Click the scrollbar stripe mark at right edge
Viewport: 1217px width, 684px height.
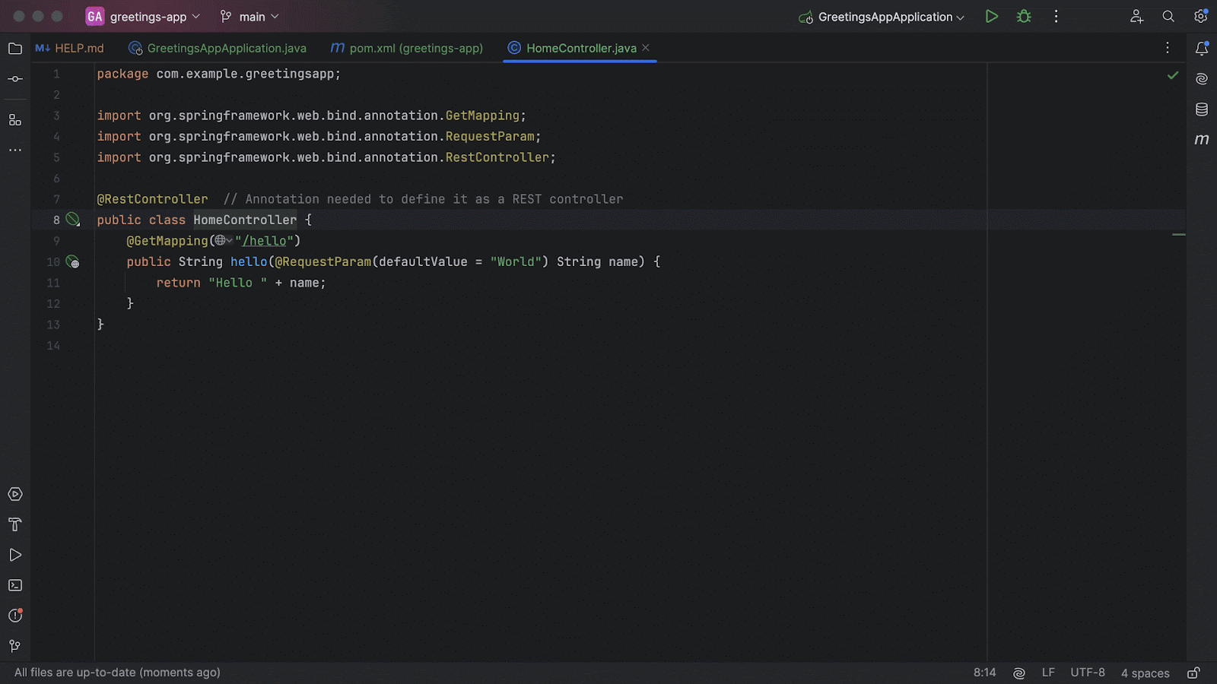1179,235
